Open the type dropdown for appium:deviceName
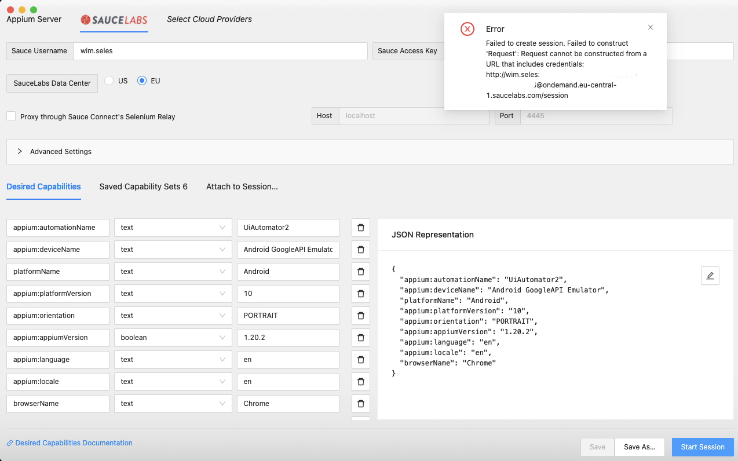This screenshot has height=461, width=738. pos(173,250)
